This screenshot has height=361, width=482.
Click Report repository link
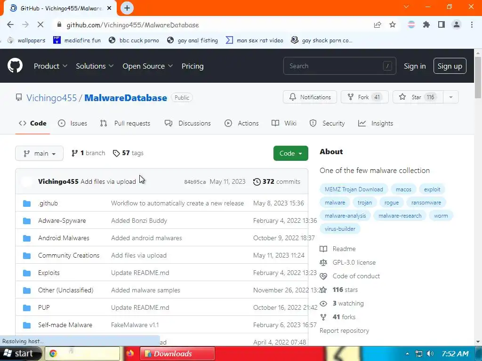coord(344,330)
